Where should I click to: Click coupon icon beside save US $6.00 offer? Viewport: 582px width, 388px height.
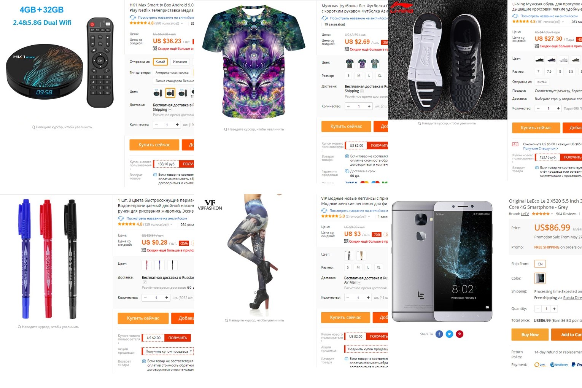pyautogui.click(x=515, y=144)
